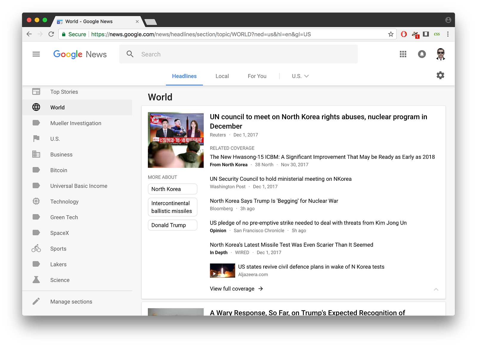
Task: Click the Donald Trump topic chip
Action: 172,225
